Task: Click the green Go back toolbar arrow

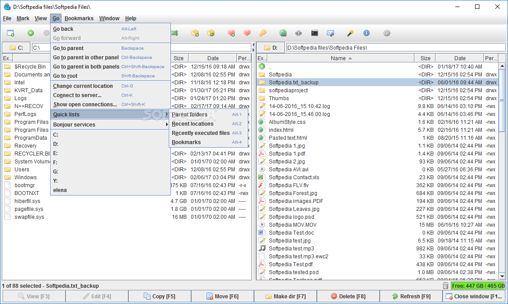Action: 30,33
